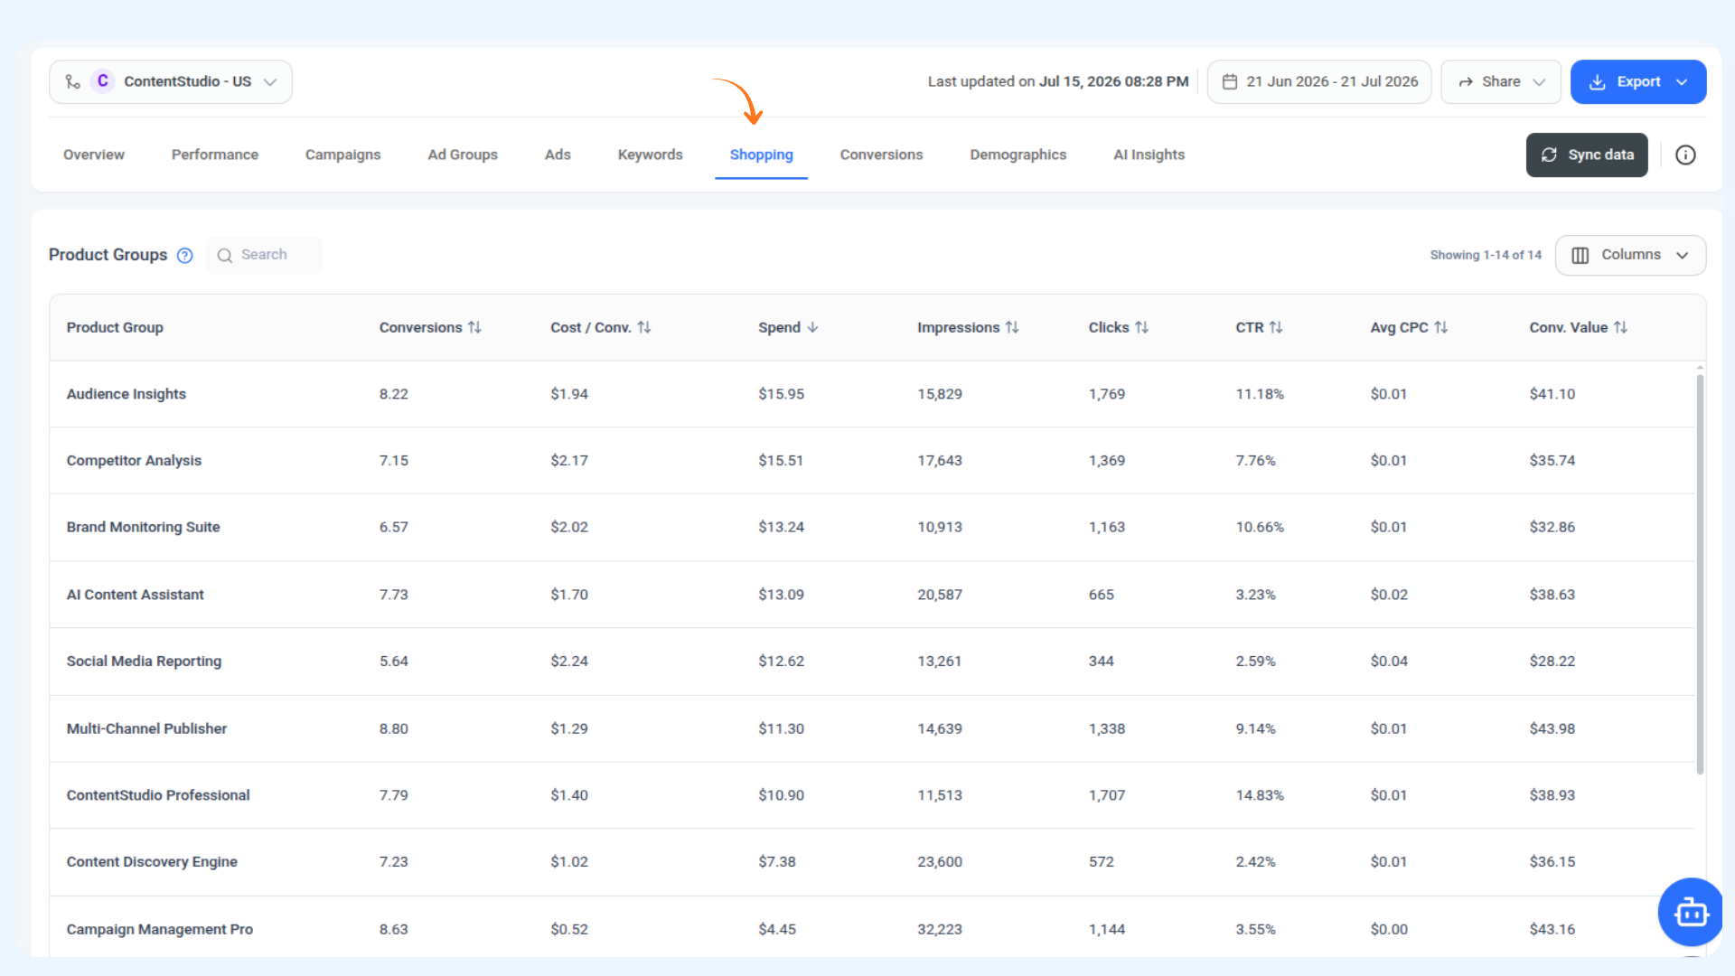This screenshot has height=976, width=1735.
Task: Open the Campaigns tab
Action: click(x=343, y=155)
